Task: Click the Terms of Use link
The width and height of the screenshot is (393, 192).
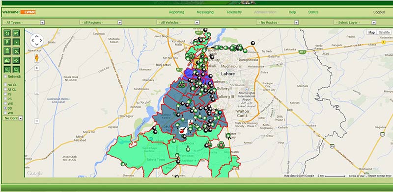Action: tap(357, 176)
